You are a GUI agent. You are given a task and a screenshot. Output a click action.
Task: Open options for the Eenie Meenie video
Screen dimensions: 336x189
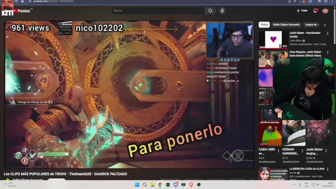[328, 52]
